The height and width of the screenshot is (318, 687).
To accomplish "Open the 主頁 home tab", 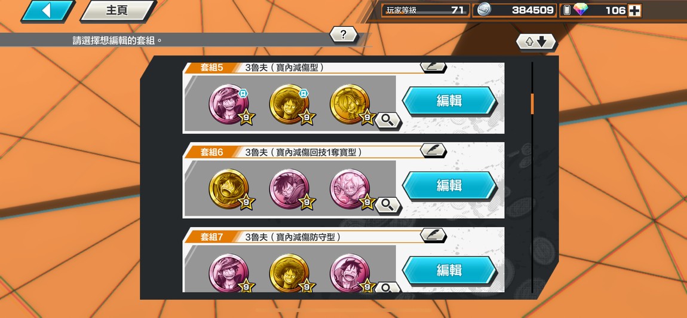I will (x=118, y=11).
